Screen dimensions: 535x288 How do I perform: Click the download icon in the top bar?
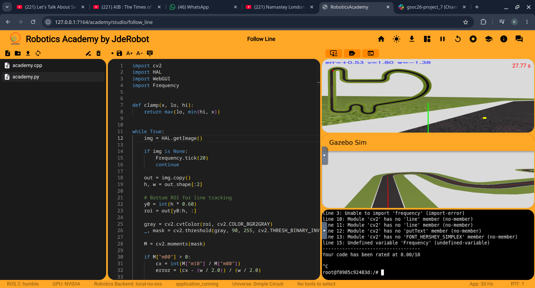click(x=412, y=39)
